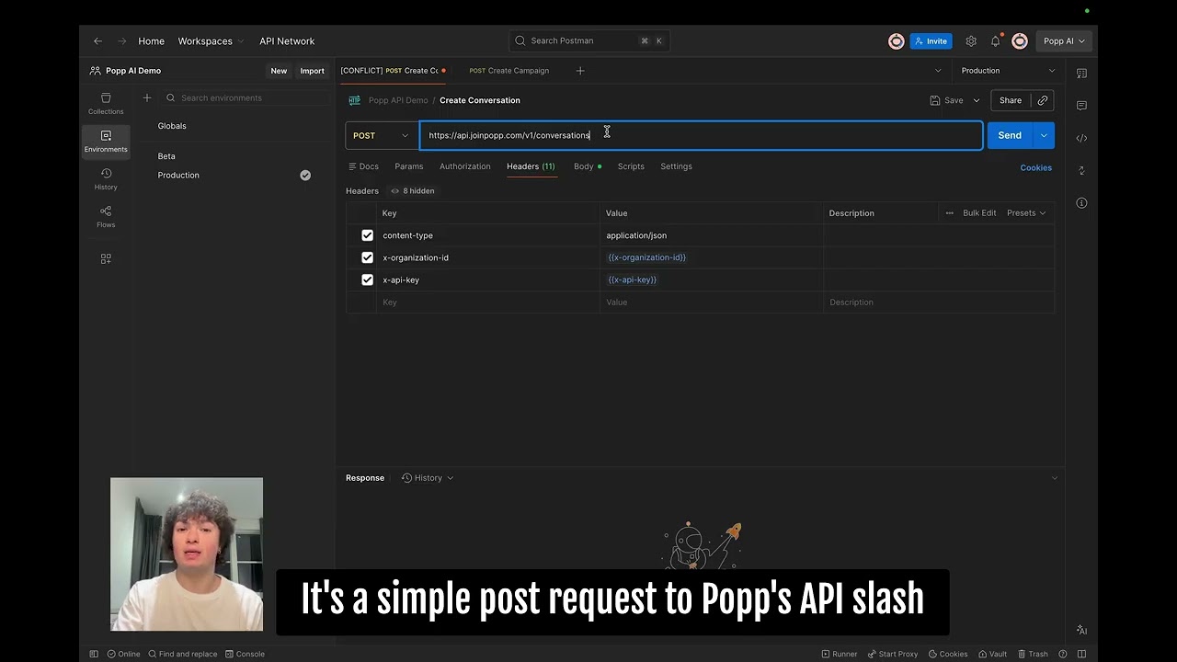The image size is (1177, 662).
Task: Open the Runner from status bar
Action: pyautogui.click(x=840, y=654)
